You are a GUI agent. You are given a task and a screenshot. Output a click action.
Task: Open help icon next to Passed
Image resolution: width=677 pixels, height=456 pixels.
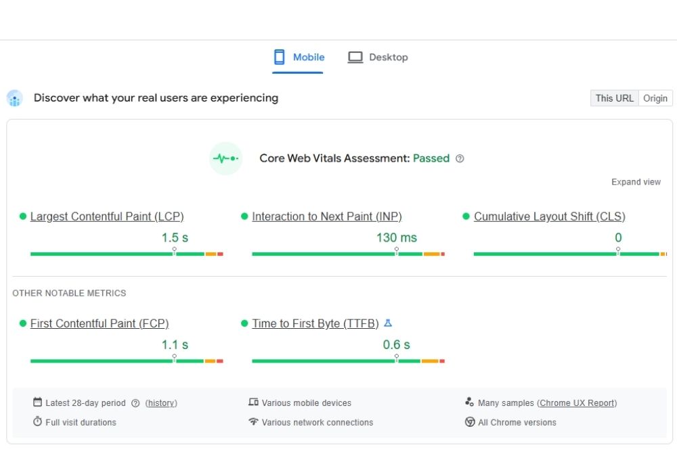460,158
